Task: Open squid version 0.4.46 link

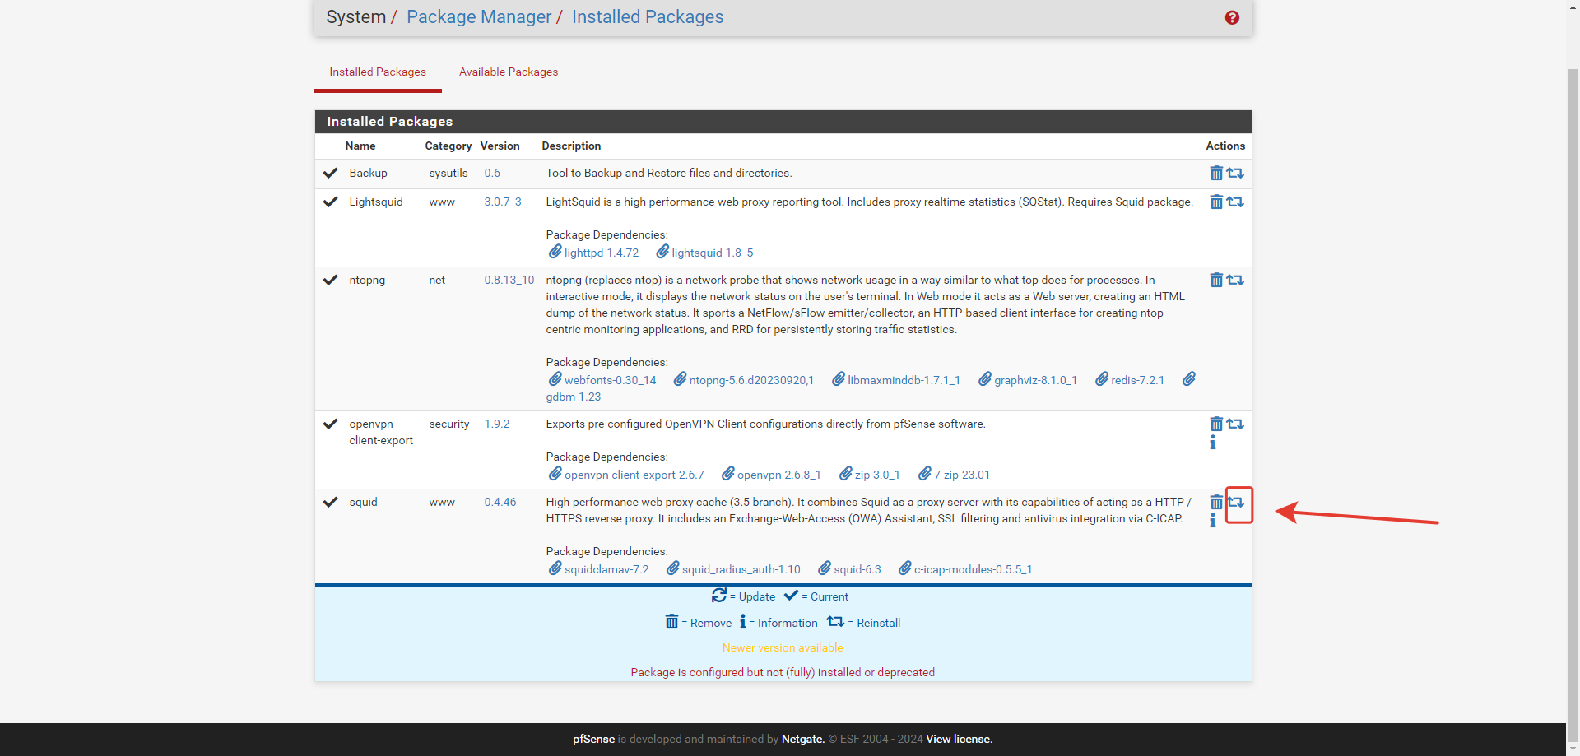Action: [x=500, y=502]
